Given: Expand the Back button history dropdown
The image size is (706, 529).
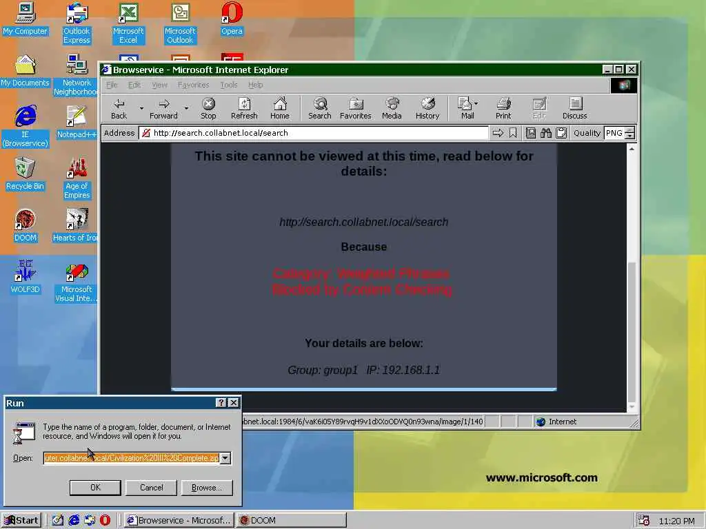Looking at the screenshot, I should click(x=141, y=108).
